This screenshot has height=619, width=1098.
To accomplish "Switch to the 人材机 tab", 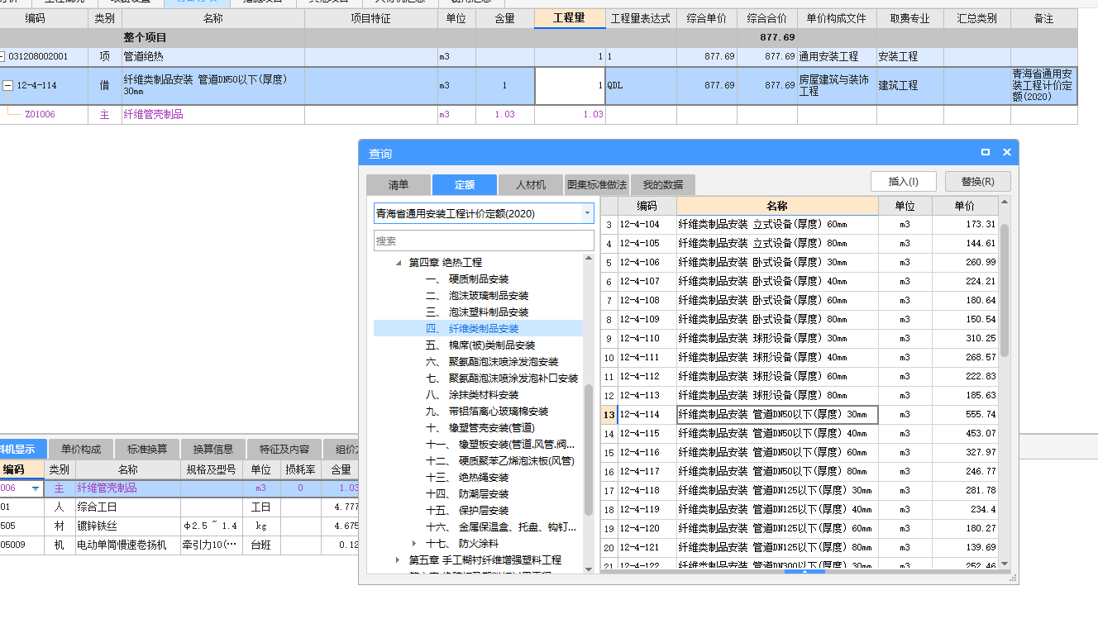I will click(x=531, y=185).
